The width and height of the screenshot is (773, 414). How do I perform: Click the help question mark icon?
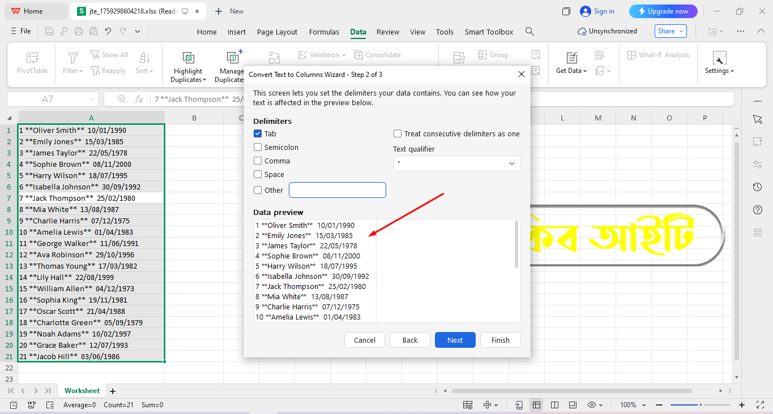tap(758, 210)
